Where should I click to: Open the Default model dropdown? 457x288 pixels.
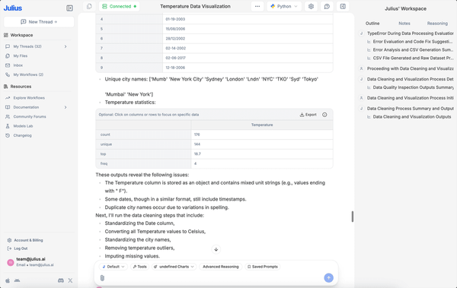click(113, 267)
